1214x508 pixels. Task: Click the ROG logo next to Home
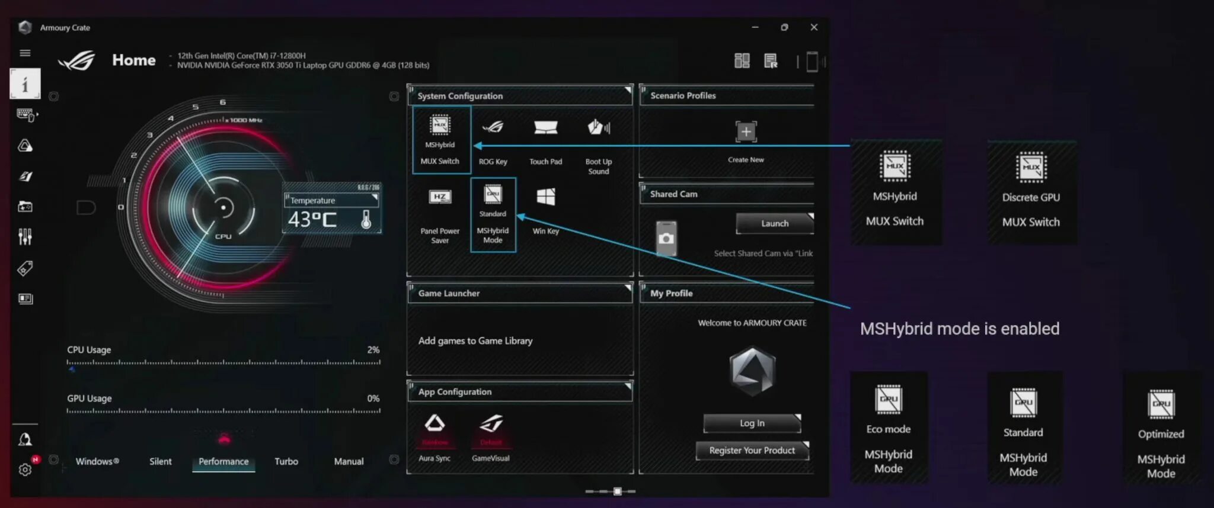click(77, 60)
